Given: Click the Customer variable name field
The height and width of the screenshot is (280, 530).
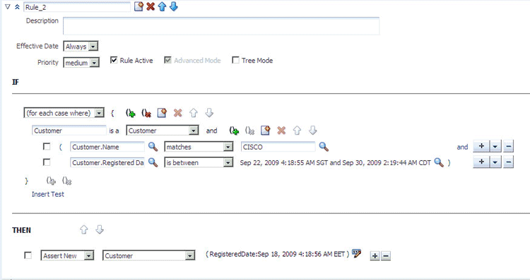Looking at the screenshot, I should pos(69,130).
